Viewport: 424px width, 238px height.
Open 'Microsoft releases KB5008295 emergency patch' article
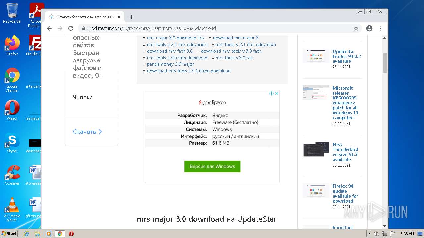345,103
